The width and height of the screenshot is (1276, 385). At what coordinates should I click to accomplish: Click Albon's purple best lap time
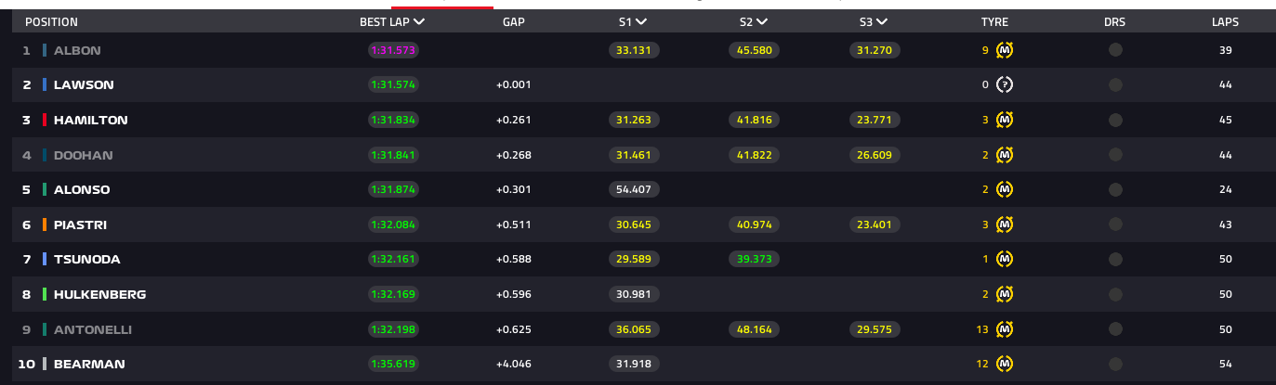[393, 50]
